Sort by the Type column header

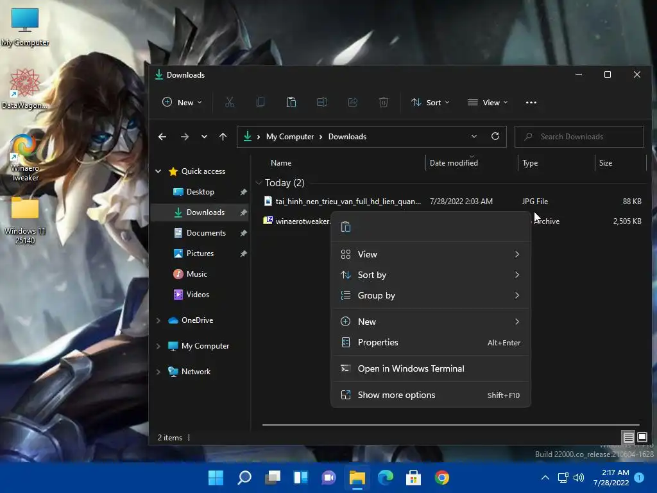[x=556, y=162]
